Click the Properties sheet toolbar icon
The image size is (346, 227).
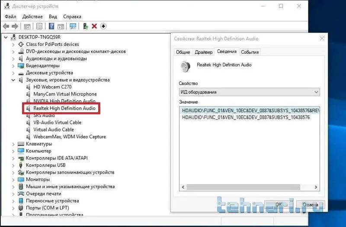pos(39,26)
